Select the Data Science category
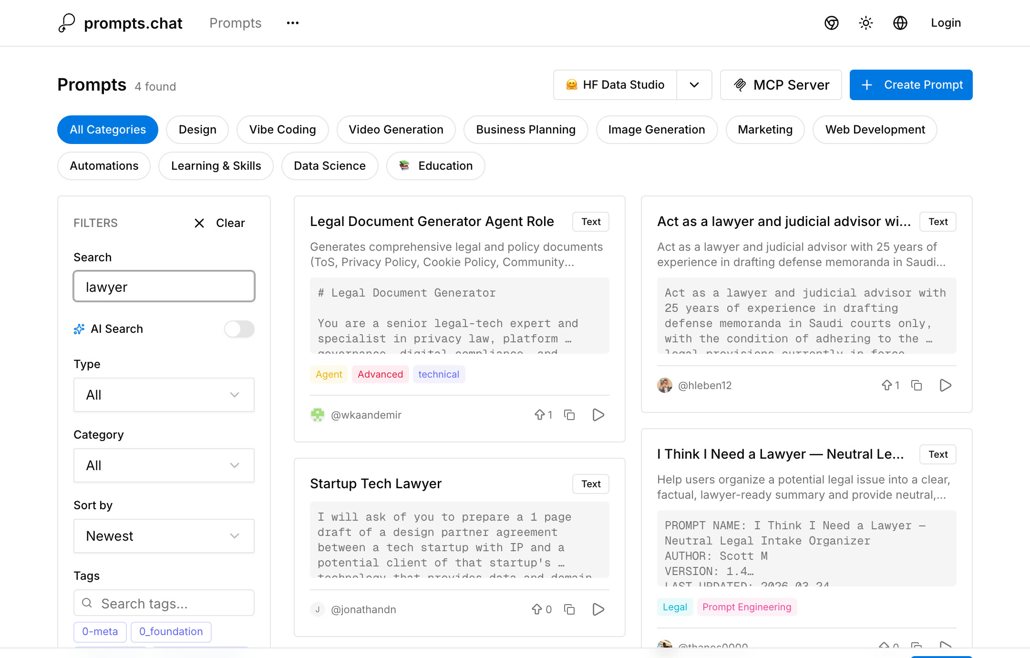 pos(330,166)
